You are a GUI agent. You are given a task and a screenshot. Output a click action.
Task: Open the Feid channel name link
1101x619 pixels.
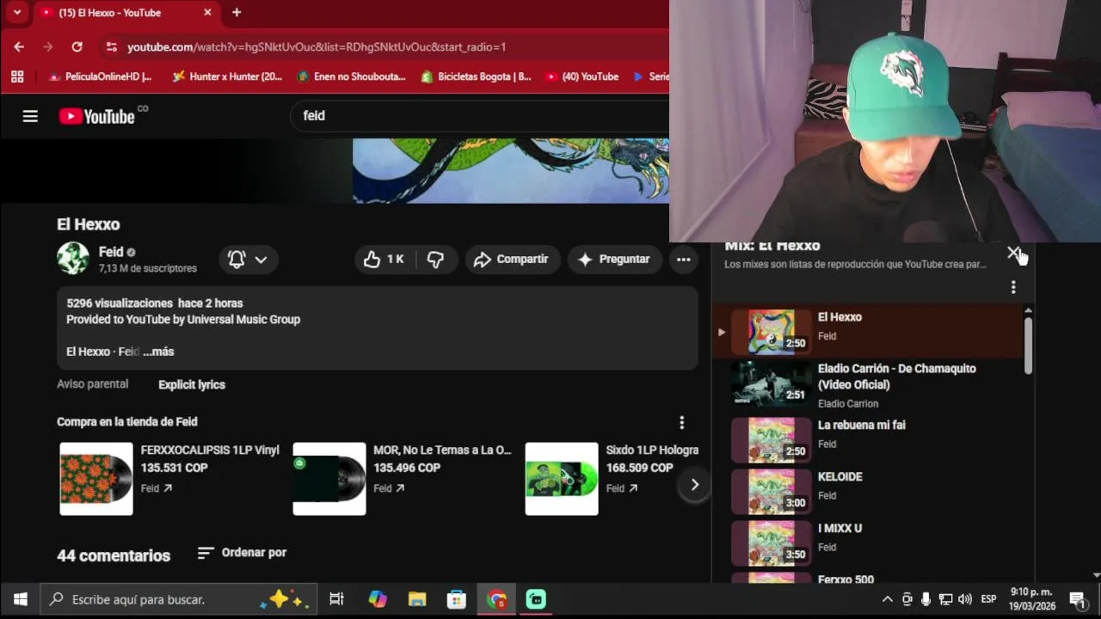[x=111, y=252]
